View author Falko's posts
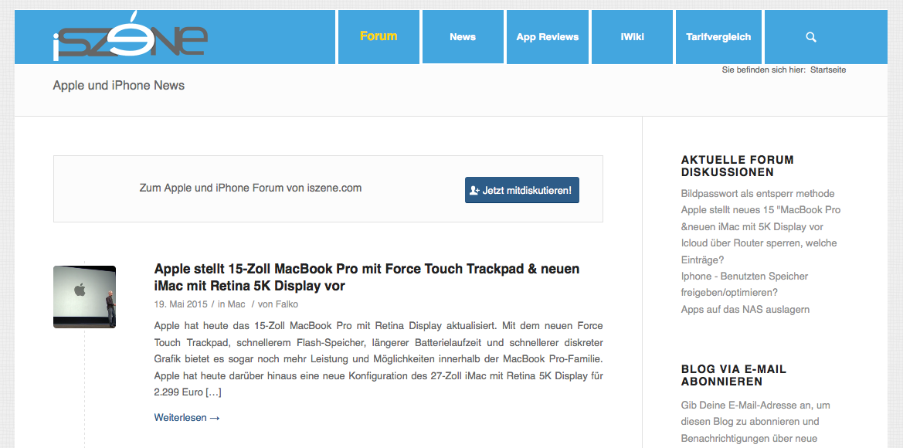Image resolution: width=903 pixels, height=448 pixels. tap(287, 304)
